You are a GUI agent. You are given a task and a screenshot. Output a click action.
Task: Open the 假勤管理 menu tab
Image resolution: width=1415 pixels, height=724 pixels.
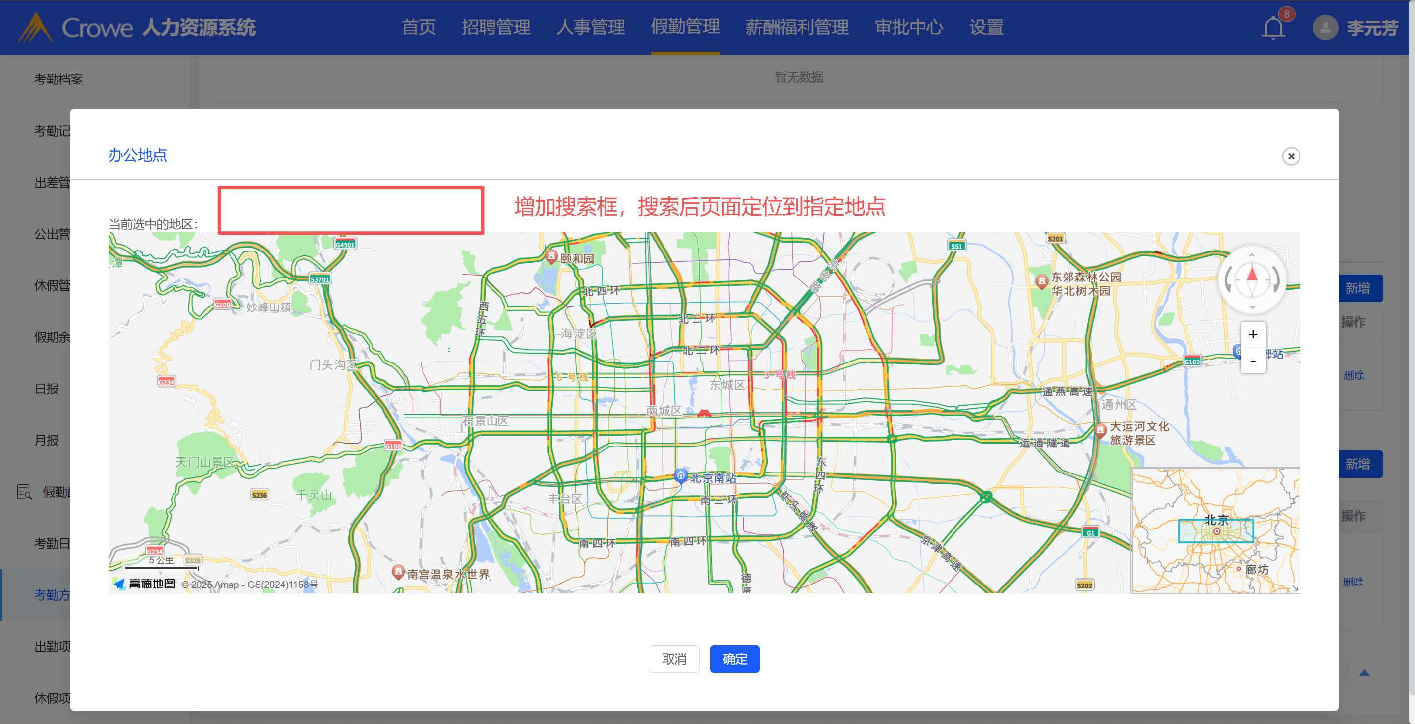click(x=685, y=27)
